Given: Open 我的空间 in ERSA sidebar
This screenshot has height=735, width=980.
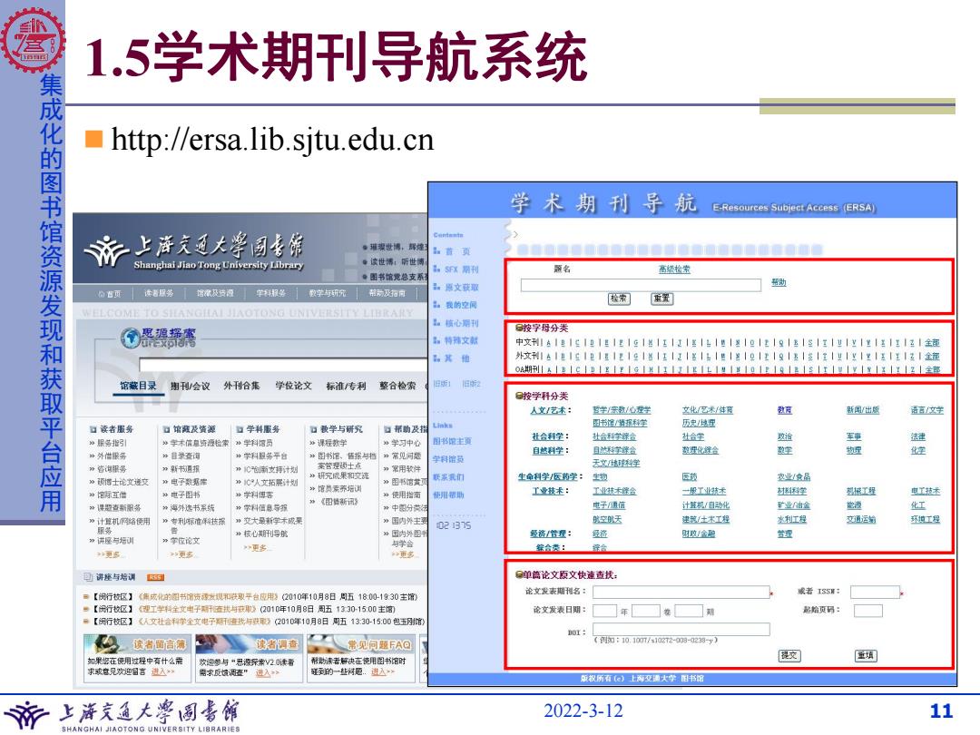Looking at the screenshot, I should tap(461, 305).
